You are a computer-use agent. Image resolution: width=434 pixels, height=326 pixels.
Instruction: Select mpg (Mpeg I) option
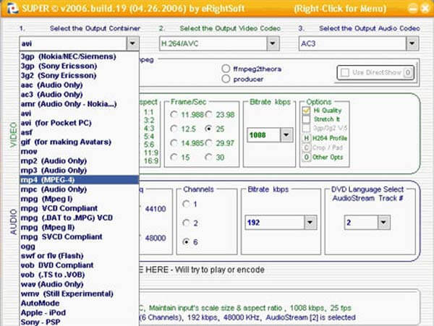[79, 199]
